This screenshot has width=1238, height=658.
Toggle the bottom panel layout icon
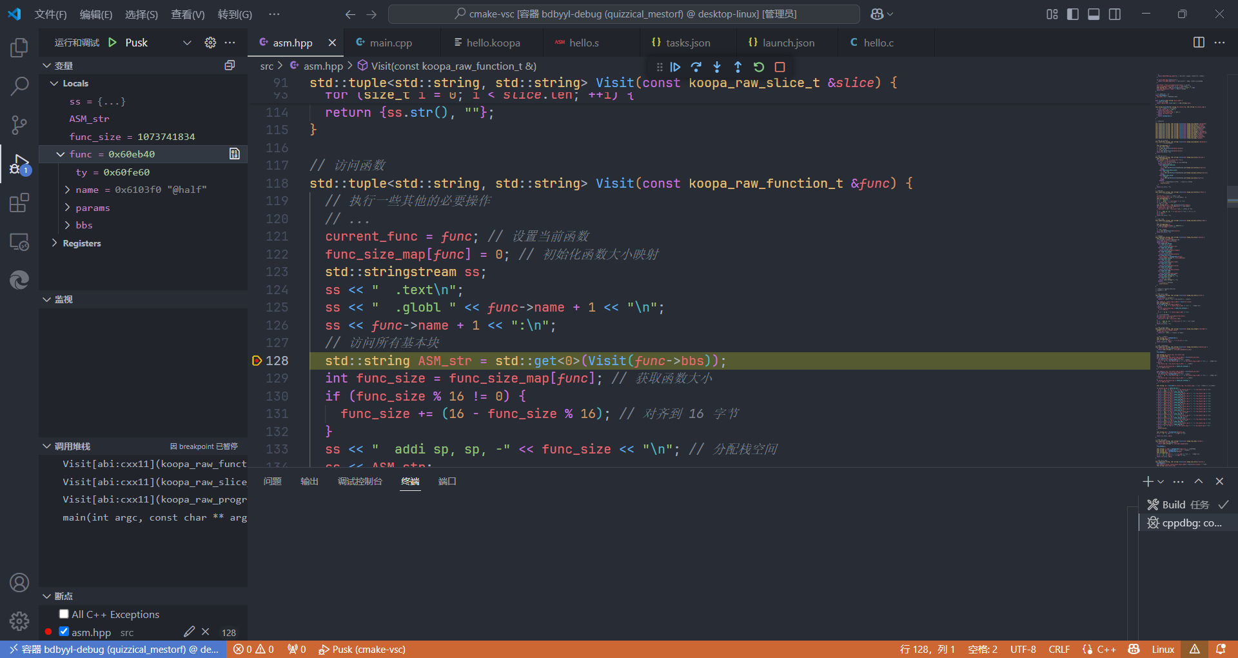tap(1094, 14)
